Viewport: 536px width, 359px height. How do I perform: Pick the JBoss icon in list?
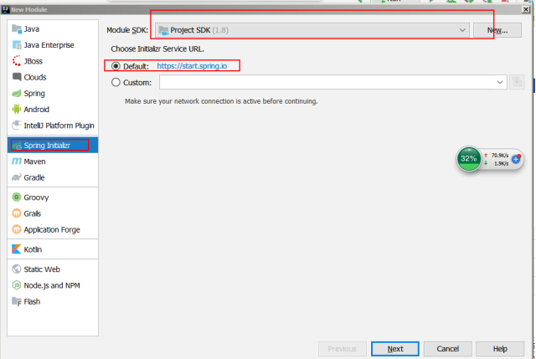[17, 61]
